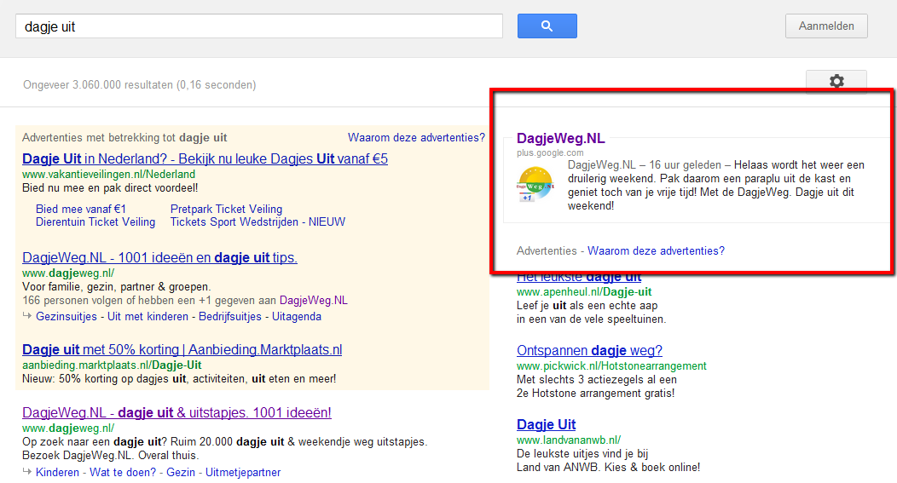This screenshot has width=897, height=483.
Task: Click the blue magnifier search button
Action: (x=547, y=26)
